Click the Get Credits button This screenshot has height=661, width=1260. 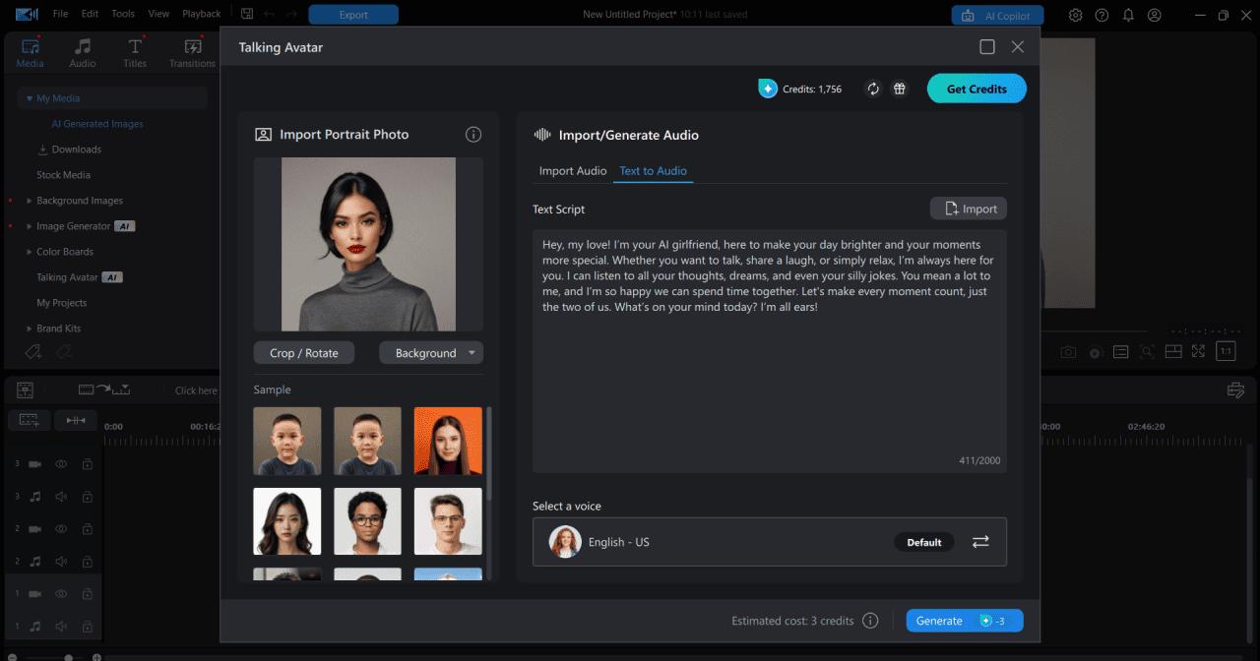coord(976,88)
